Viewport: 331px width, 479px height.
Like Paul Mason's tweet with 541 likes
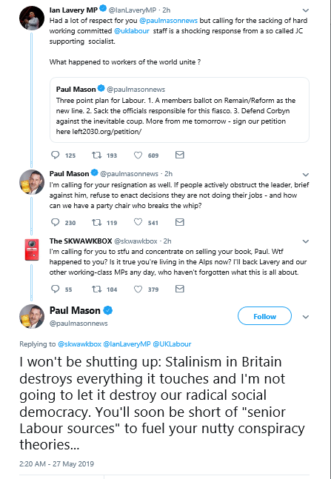[x=138, y=222]
